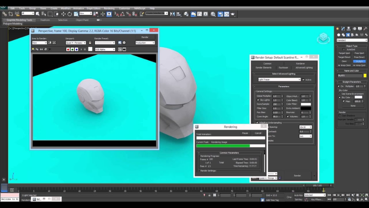Viewport: 369px width, 208px height.
Task: Toggle the skylight On checkbox
Action: click(x=339, y=86)
